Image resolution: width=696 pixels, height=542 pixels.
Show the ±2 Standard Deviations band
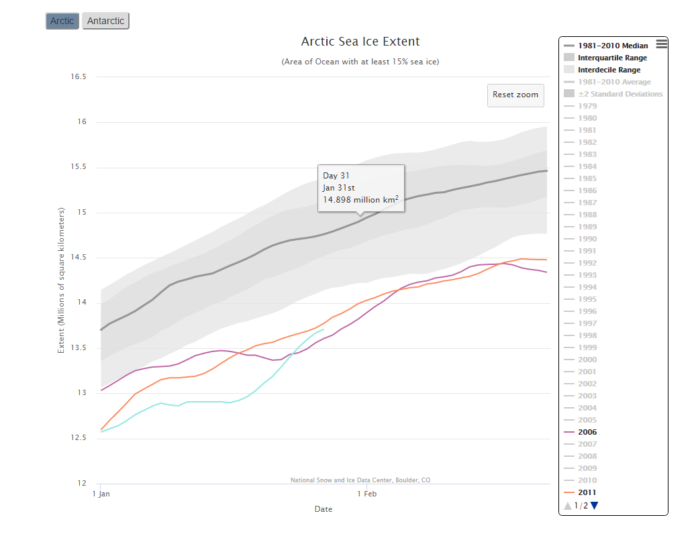tap(619, 94)
